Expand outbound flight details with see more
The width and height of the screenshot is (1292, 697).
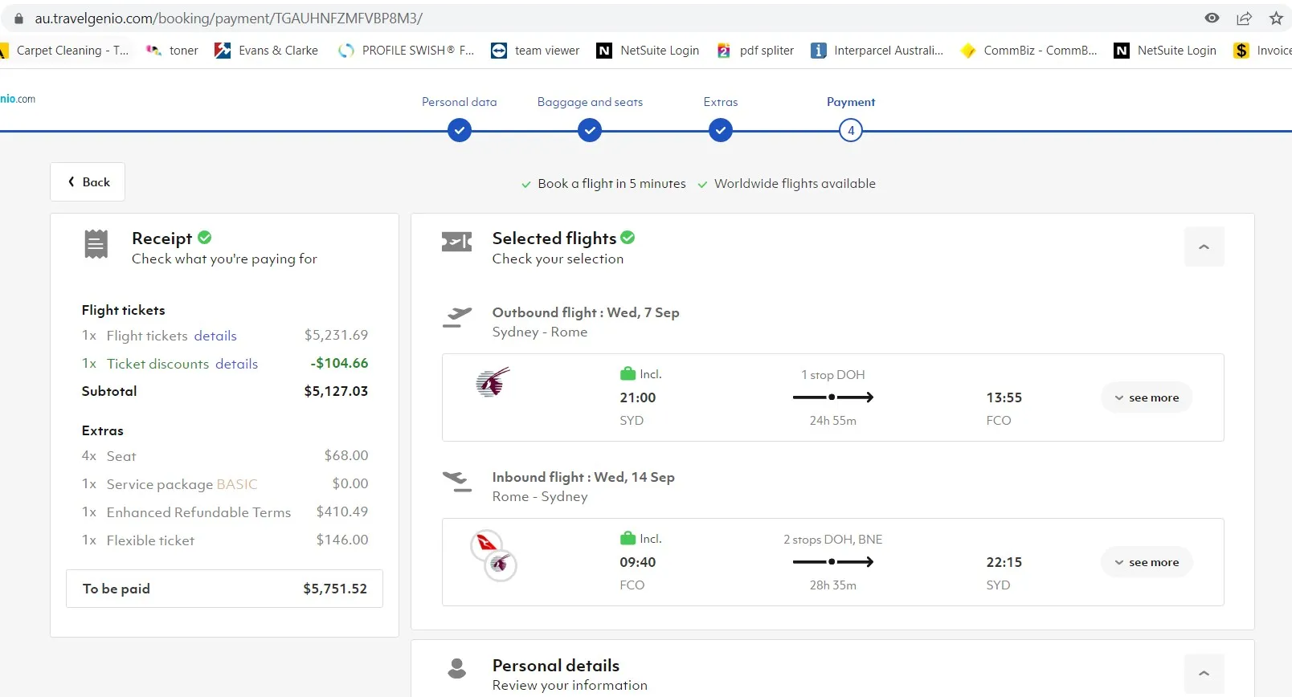(1147, 397)
